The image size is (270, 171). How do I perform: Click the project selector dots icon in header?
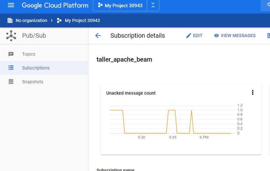click(100, 5)
